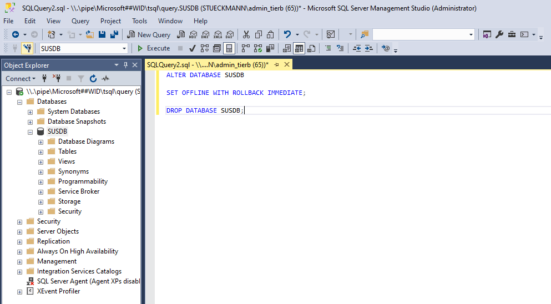The width and height of the screenshot is (551, 304).
Task: Click the Copy icon in the toolbar
Action: click(258, 34)
